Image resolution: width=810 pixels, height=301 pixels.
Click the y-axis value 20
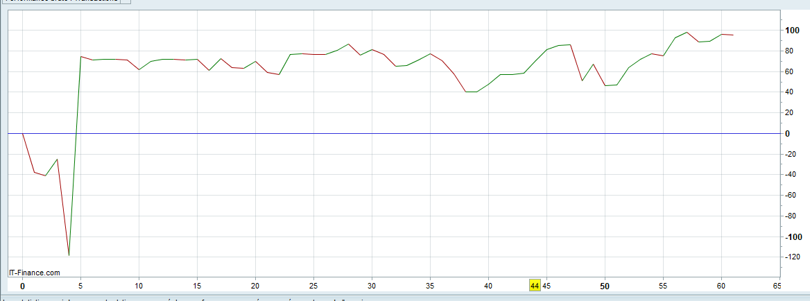click(x=789, y=113)
